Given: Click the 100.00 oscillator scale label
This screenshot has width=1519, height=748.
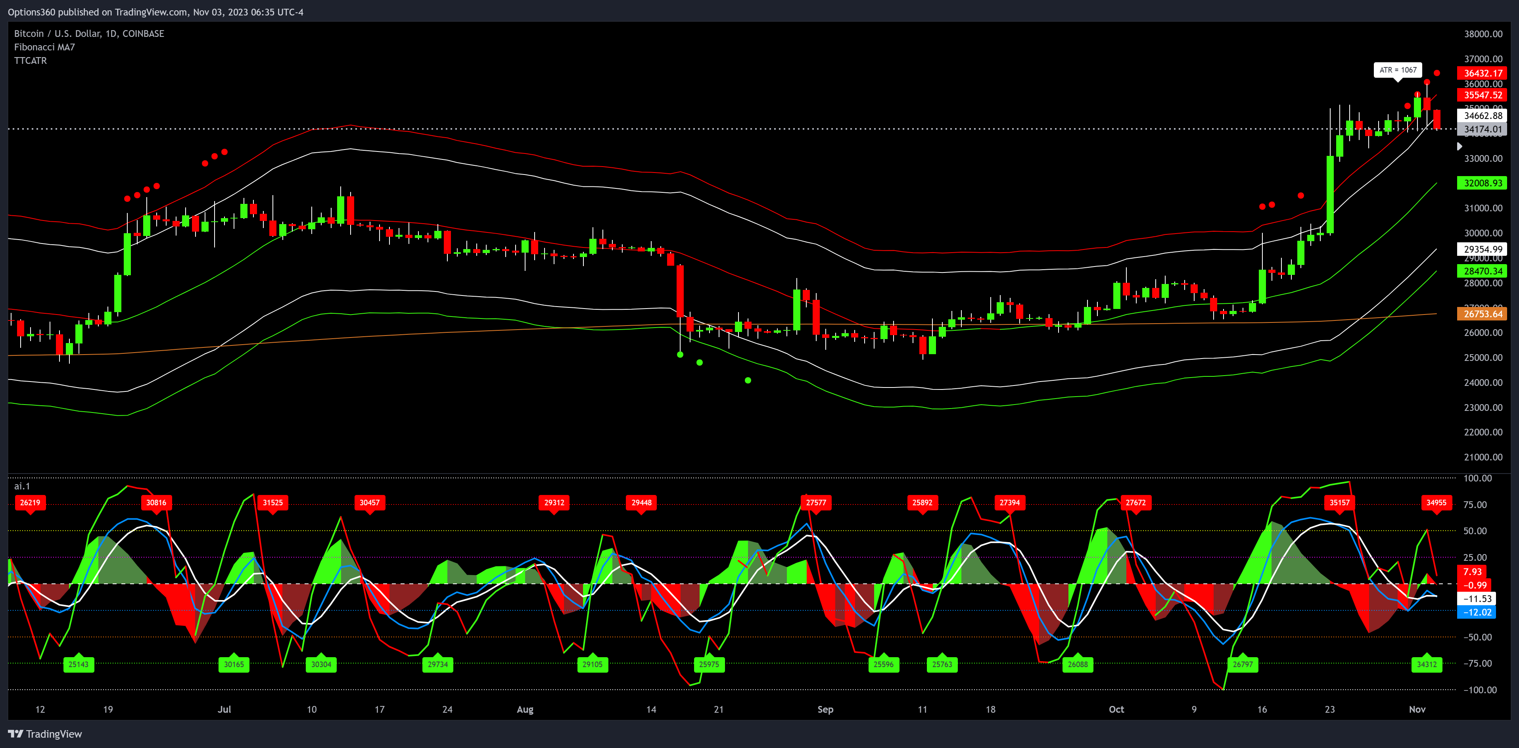Looking at the screenshot, I should pyautogui.click(x=1478, y=478).
